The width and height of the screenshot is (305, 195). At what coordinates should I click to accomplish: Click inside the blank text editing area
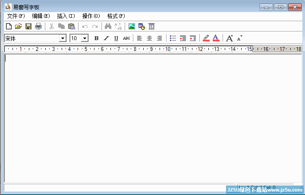[153, 119]
